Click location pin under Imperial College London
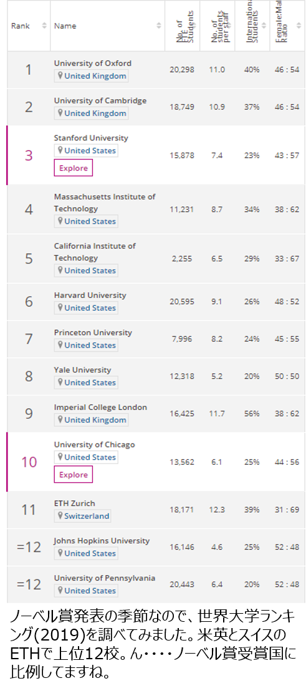The image size is (306, 691). tap(60, 419)
